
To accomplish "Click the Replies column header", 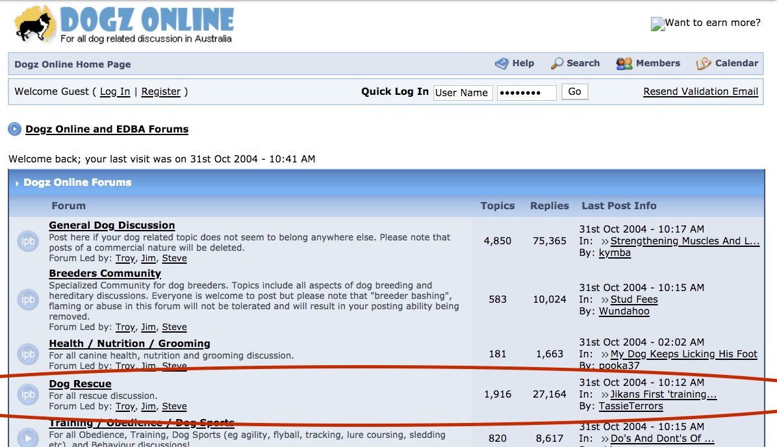I will pos(550,206).
